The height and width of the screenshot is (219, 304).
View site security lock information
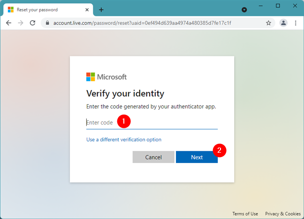click(47, 23)
